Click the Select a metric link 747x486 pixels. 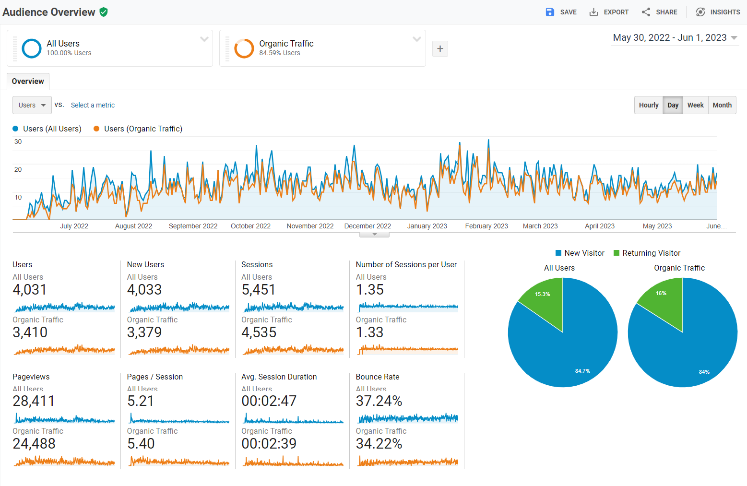(93, 105)
